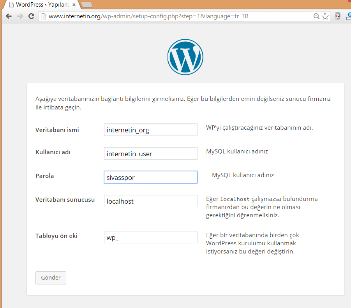The width and height of the screenshot is (351, 308).
Task: Reload the page with the refresh icon
Action: pos(31,16)
